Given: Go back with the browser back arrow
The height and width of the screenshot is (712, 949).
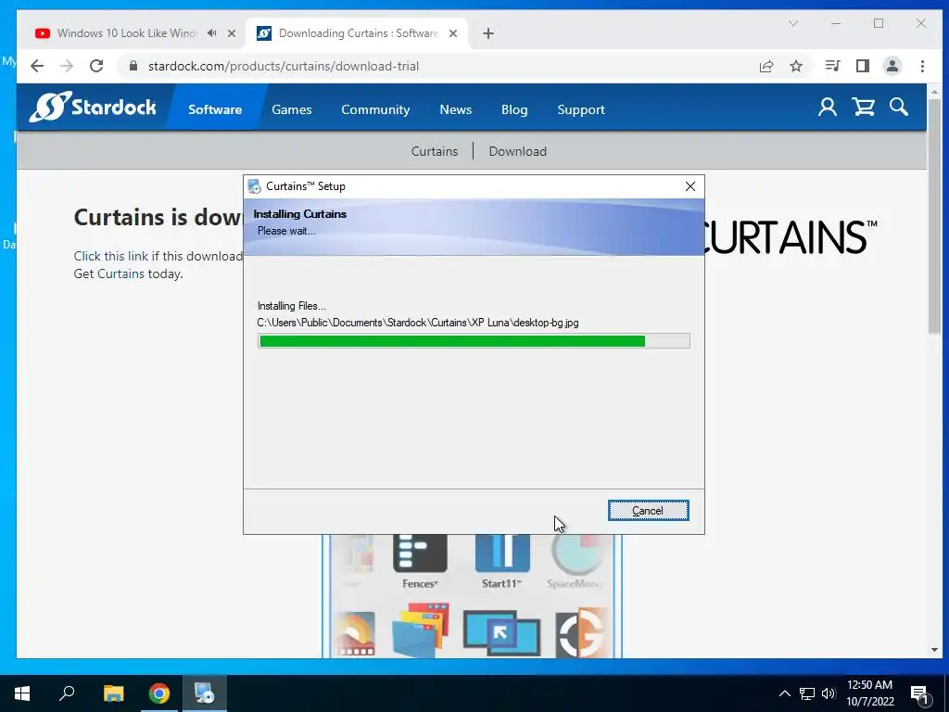Looking at the screenshot, I should point(37,66).
